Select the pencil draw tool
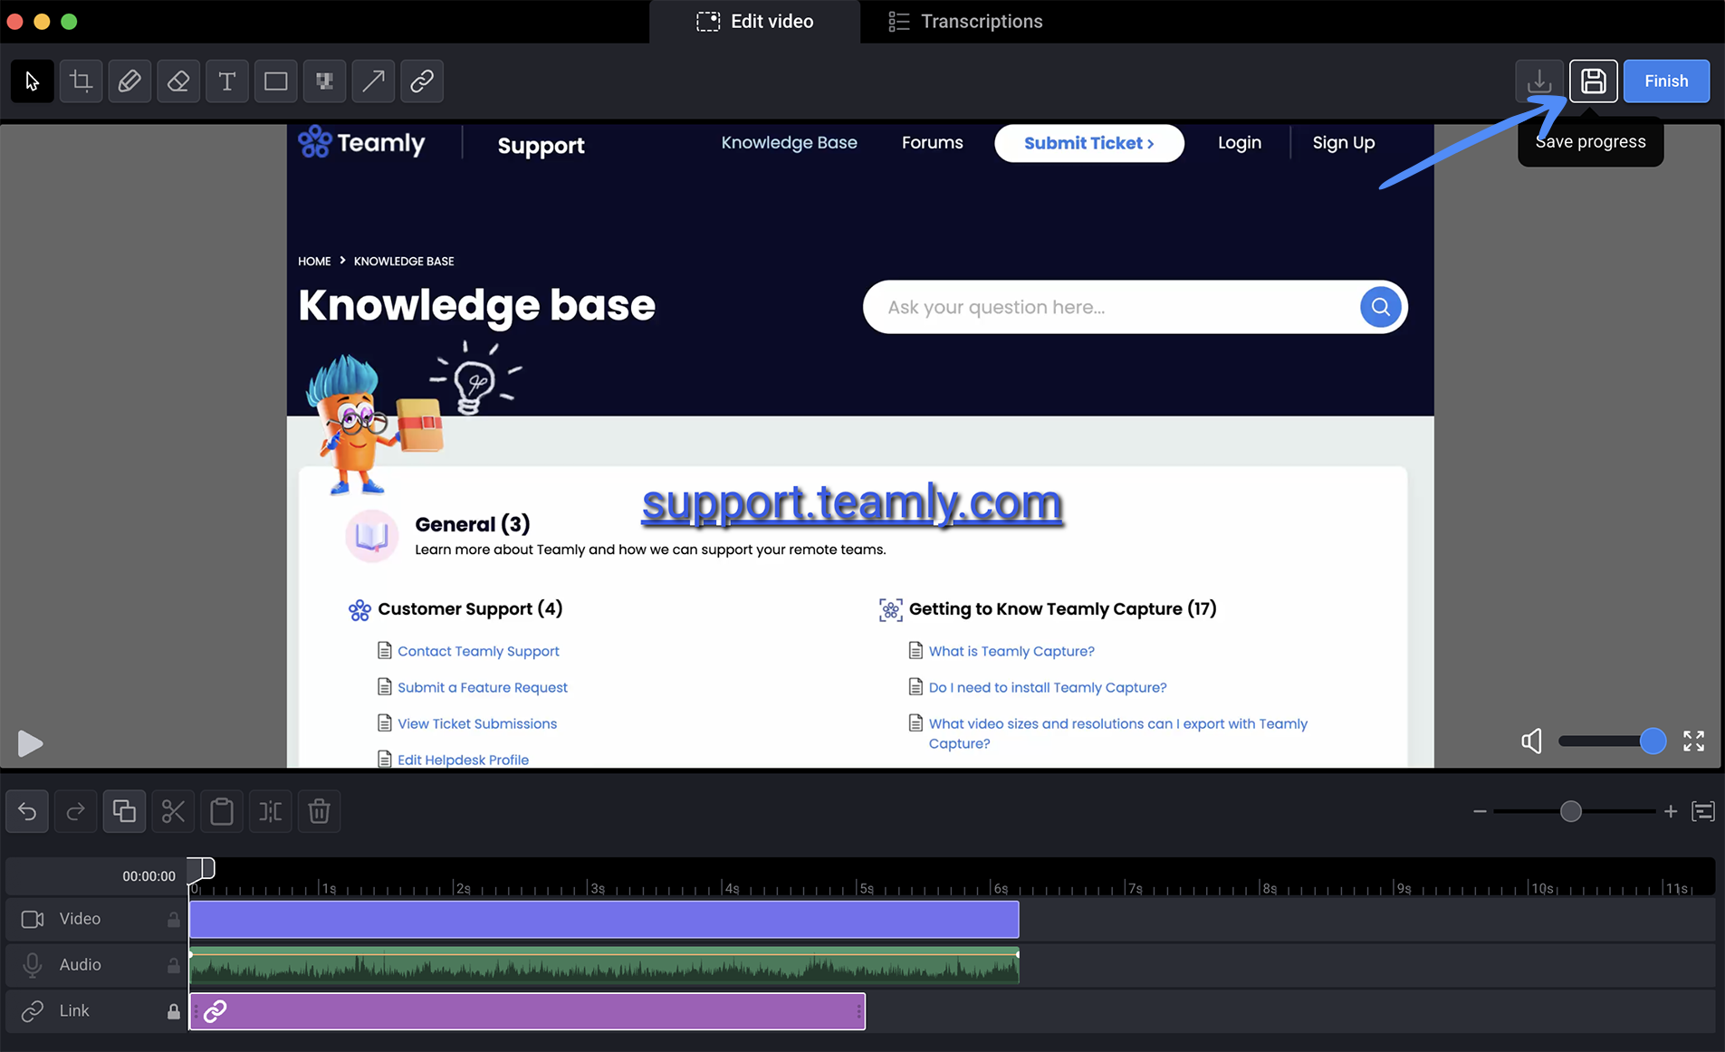This screenshot has width=1725, height=1052. point(129,81)
